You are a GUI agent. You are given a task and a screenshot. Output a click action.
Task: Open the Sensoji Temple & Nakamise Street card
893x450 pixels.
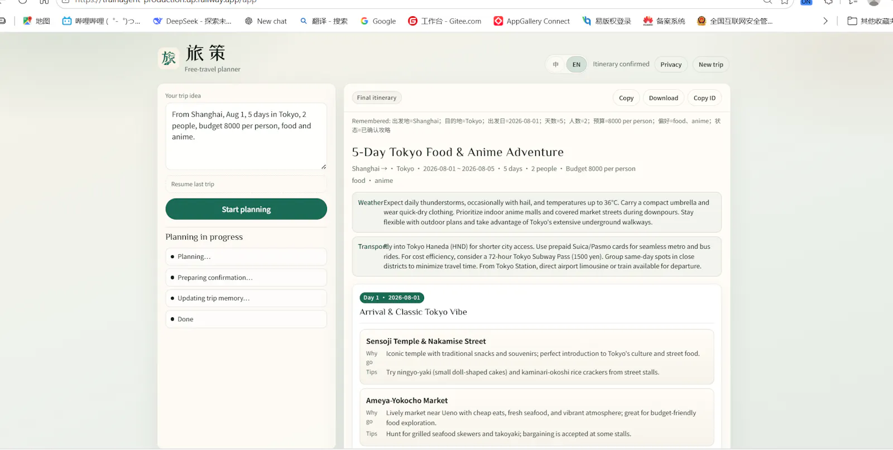pyautogui.click(x=536, y=357)
